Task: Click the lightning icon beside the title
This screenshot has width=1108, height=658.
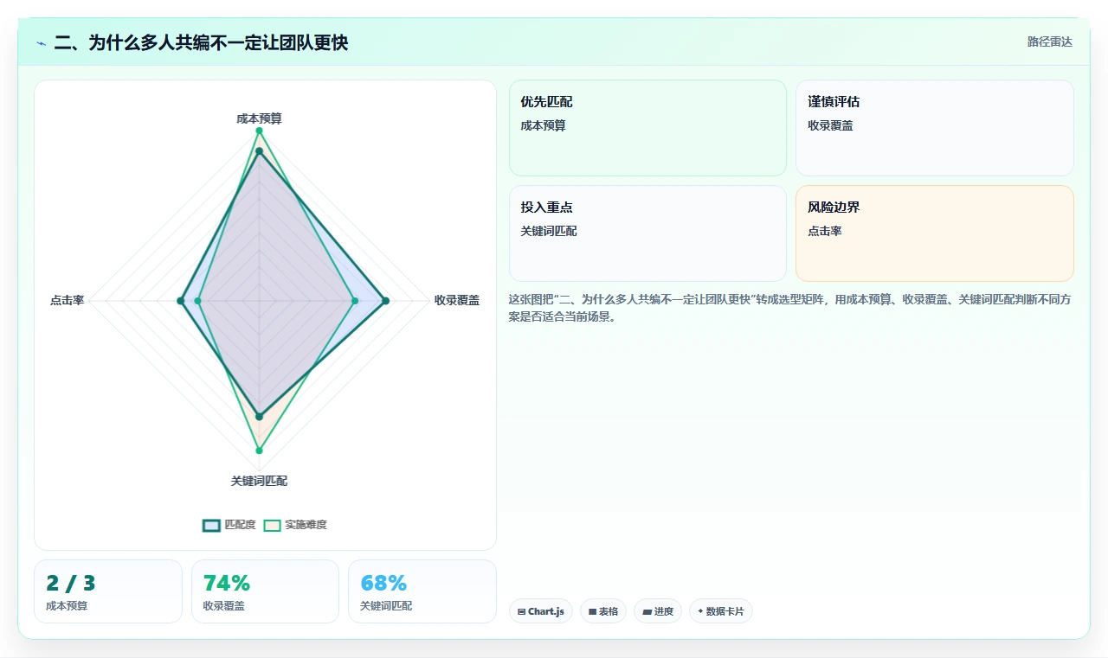Action: (x=41, y=43)
